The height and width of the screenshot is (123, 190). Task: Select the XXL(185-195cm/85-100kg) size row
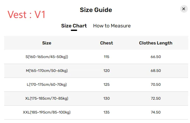96,112
